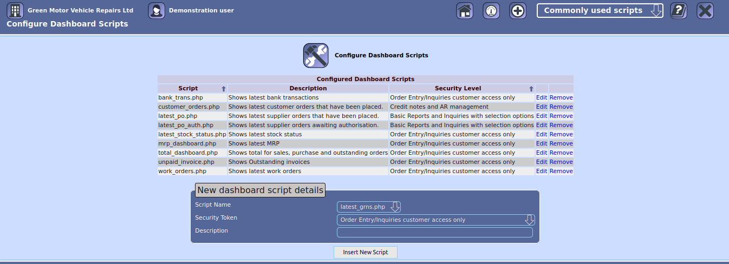Edit the mrp_dashboard.php script entry

click(x=542, y=144)
